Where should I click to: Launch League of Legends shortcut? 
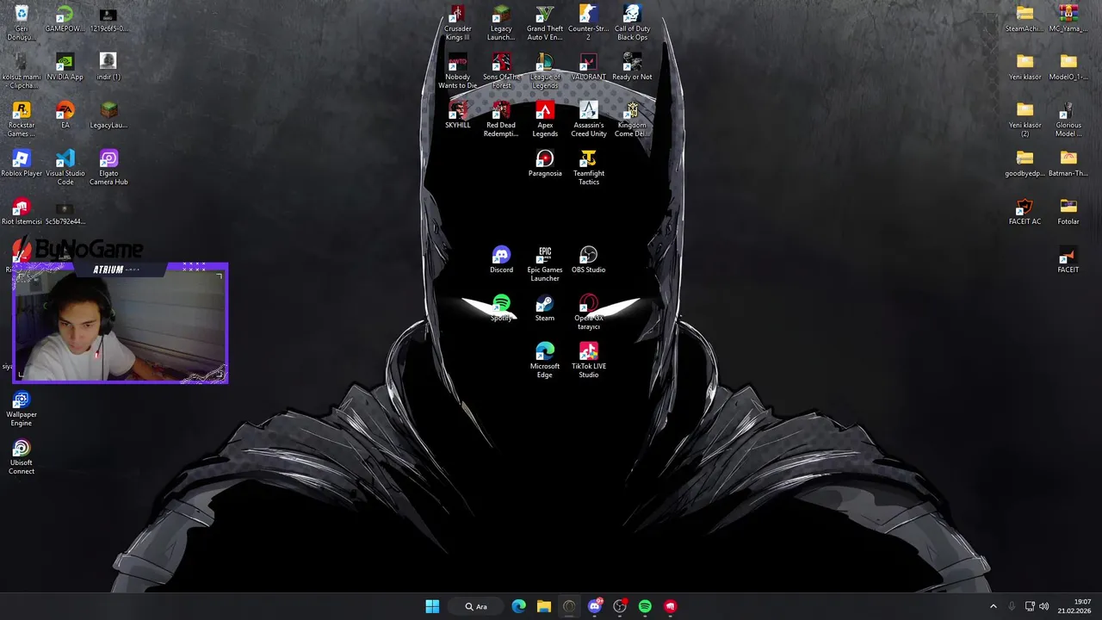(x=545, y=71)
